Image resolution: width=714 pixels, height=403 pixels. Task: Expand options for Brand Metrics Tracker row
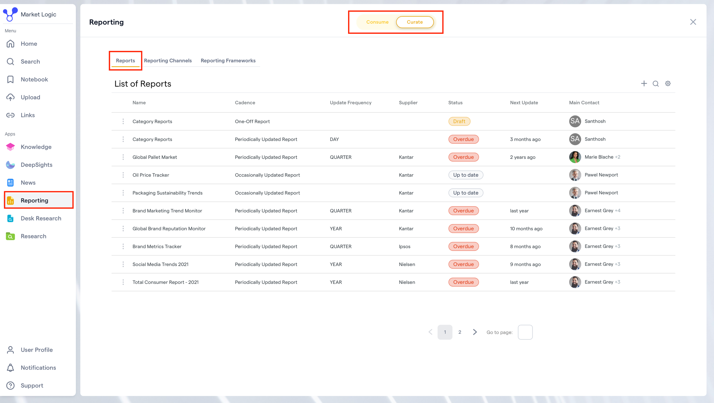[x=123, y=246]
